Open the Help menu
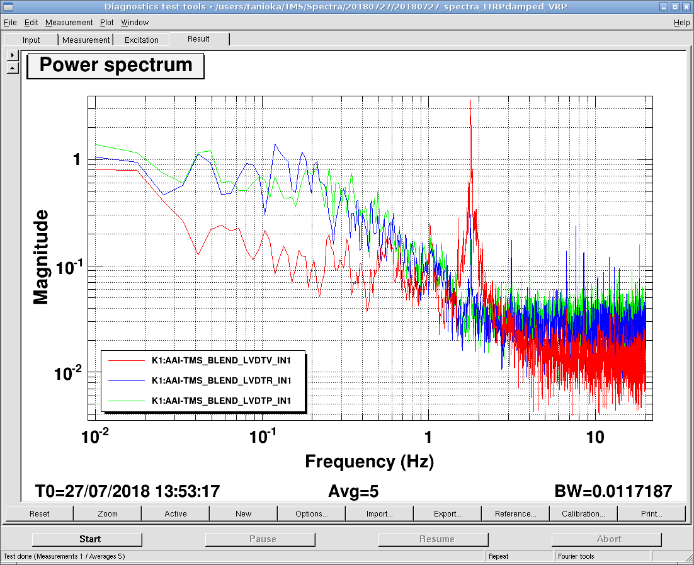This screenshot has width=694, height=565. point(681,23)
